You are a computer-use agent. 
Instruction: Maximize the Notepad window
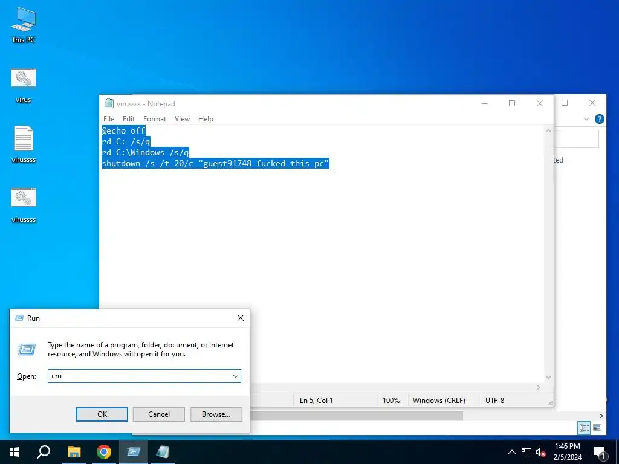(x=512, y=103)
